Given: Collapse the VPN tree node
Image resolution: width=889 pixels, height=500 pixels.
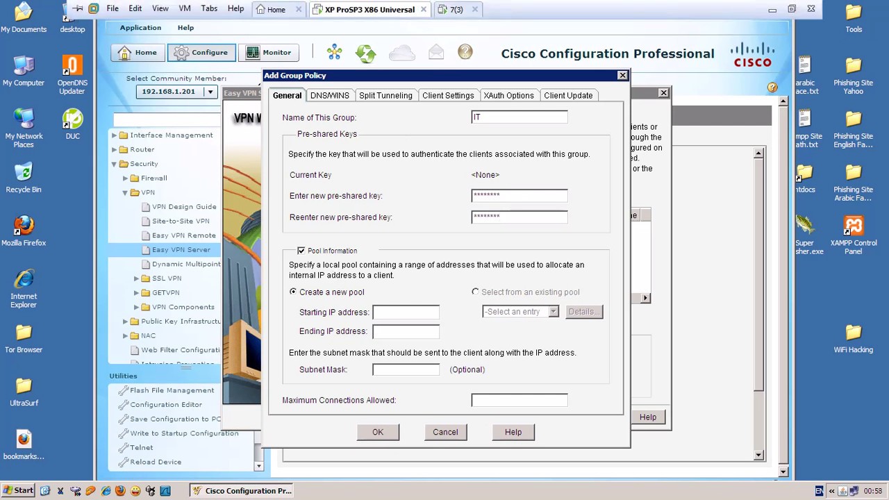Looking at the screenshot, I should 125,192.
